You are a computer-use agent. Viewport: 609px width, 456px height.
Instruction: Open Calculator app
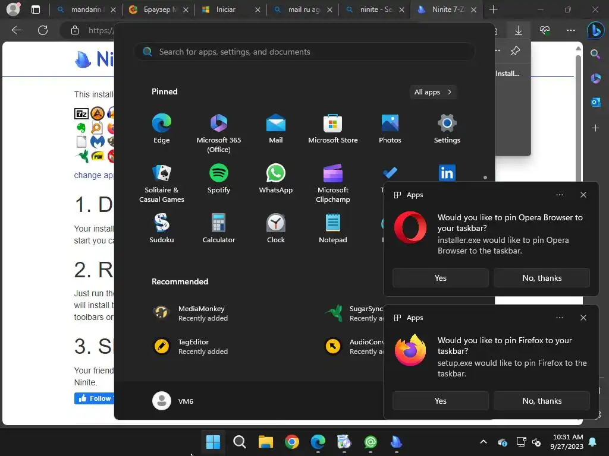(219, 229)
